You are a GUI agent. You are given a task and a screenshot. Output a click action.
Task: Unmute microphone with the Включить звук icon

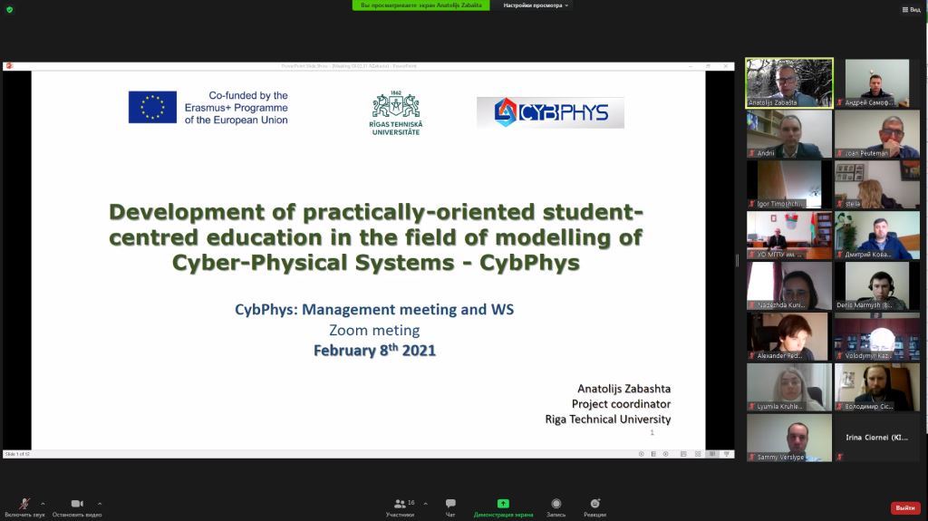pos(24,504)
